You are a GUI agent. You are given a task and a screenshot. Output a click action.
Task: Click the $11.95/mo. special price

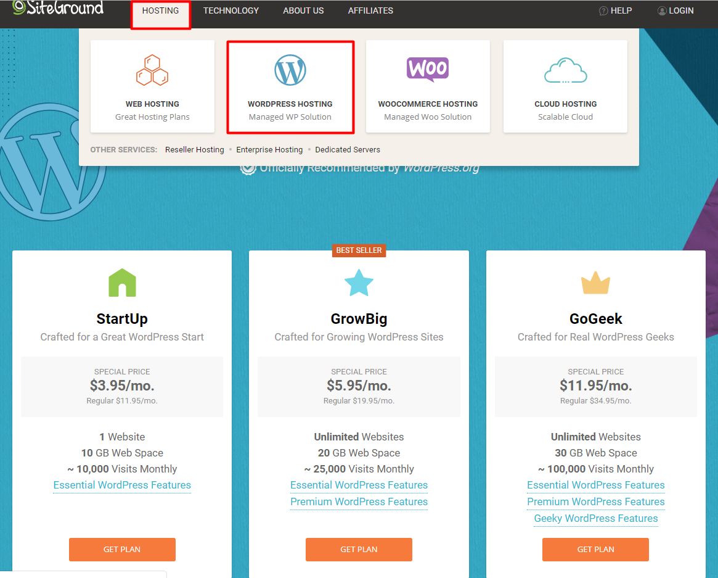click(596, 386)
